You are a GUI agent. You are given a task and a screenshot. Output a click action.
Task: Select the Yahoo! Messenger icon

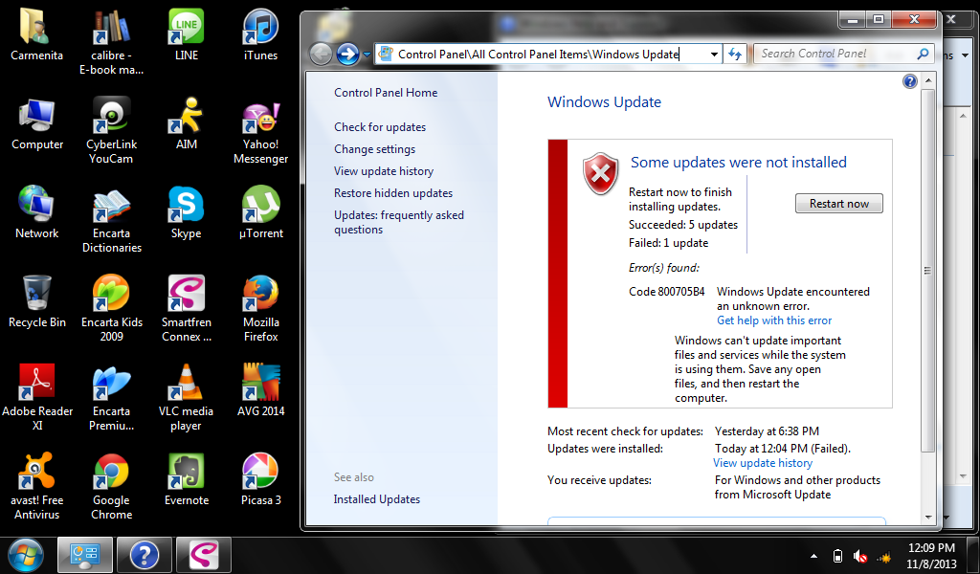point(260,131)
